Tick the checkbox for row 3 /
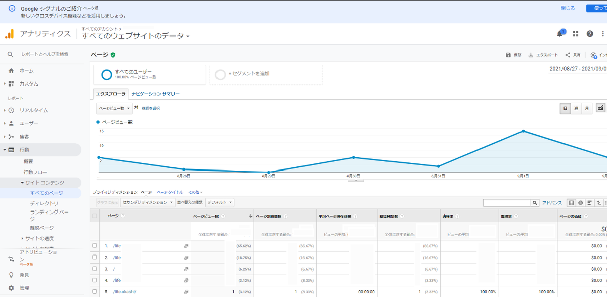Image resolution: width=607 pixels, height=297 pixels. pos(95,269)
